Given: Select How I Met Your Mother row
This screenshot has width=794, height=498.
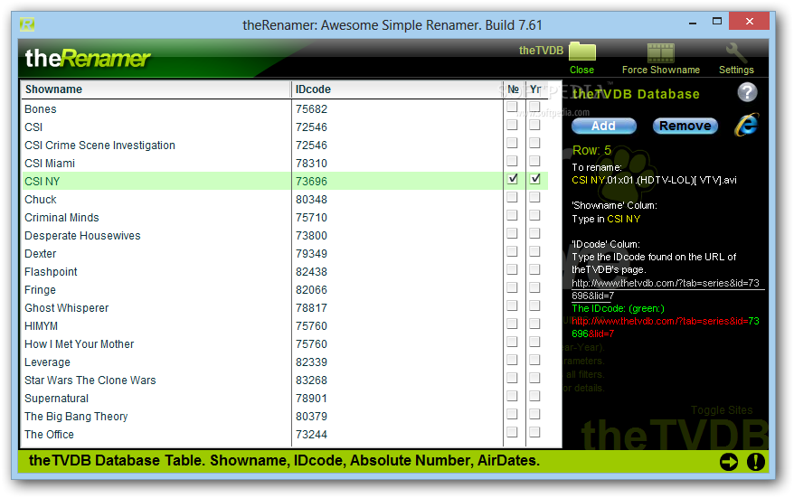Looking at the screenshot, I should [x=285, y=344].
